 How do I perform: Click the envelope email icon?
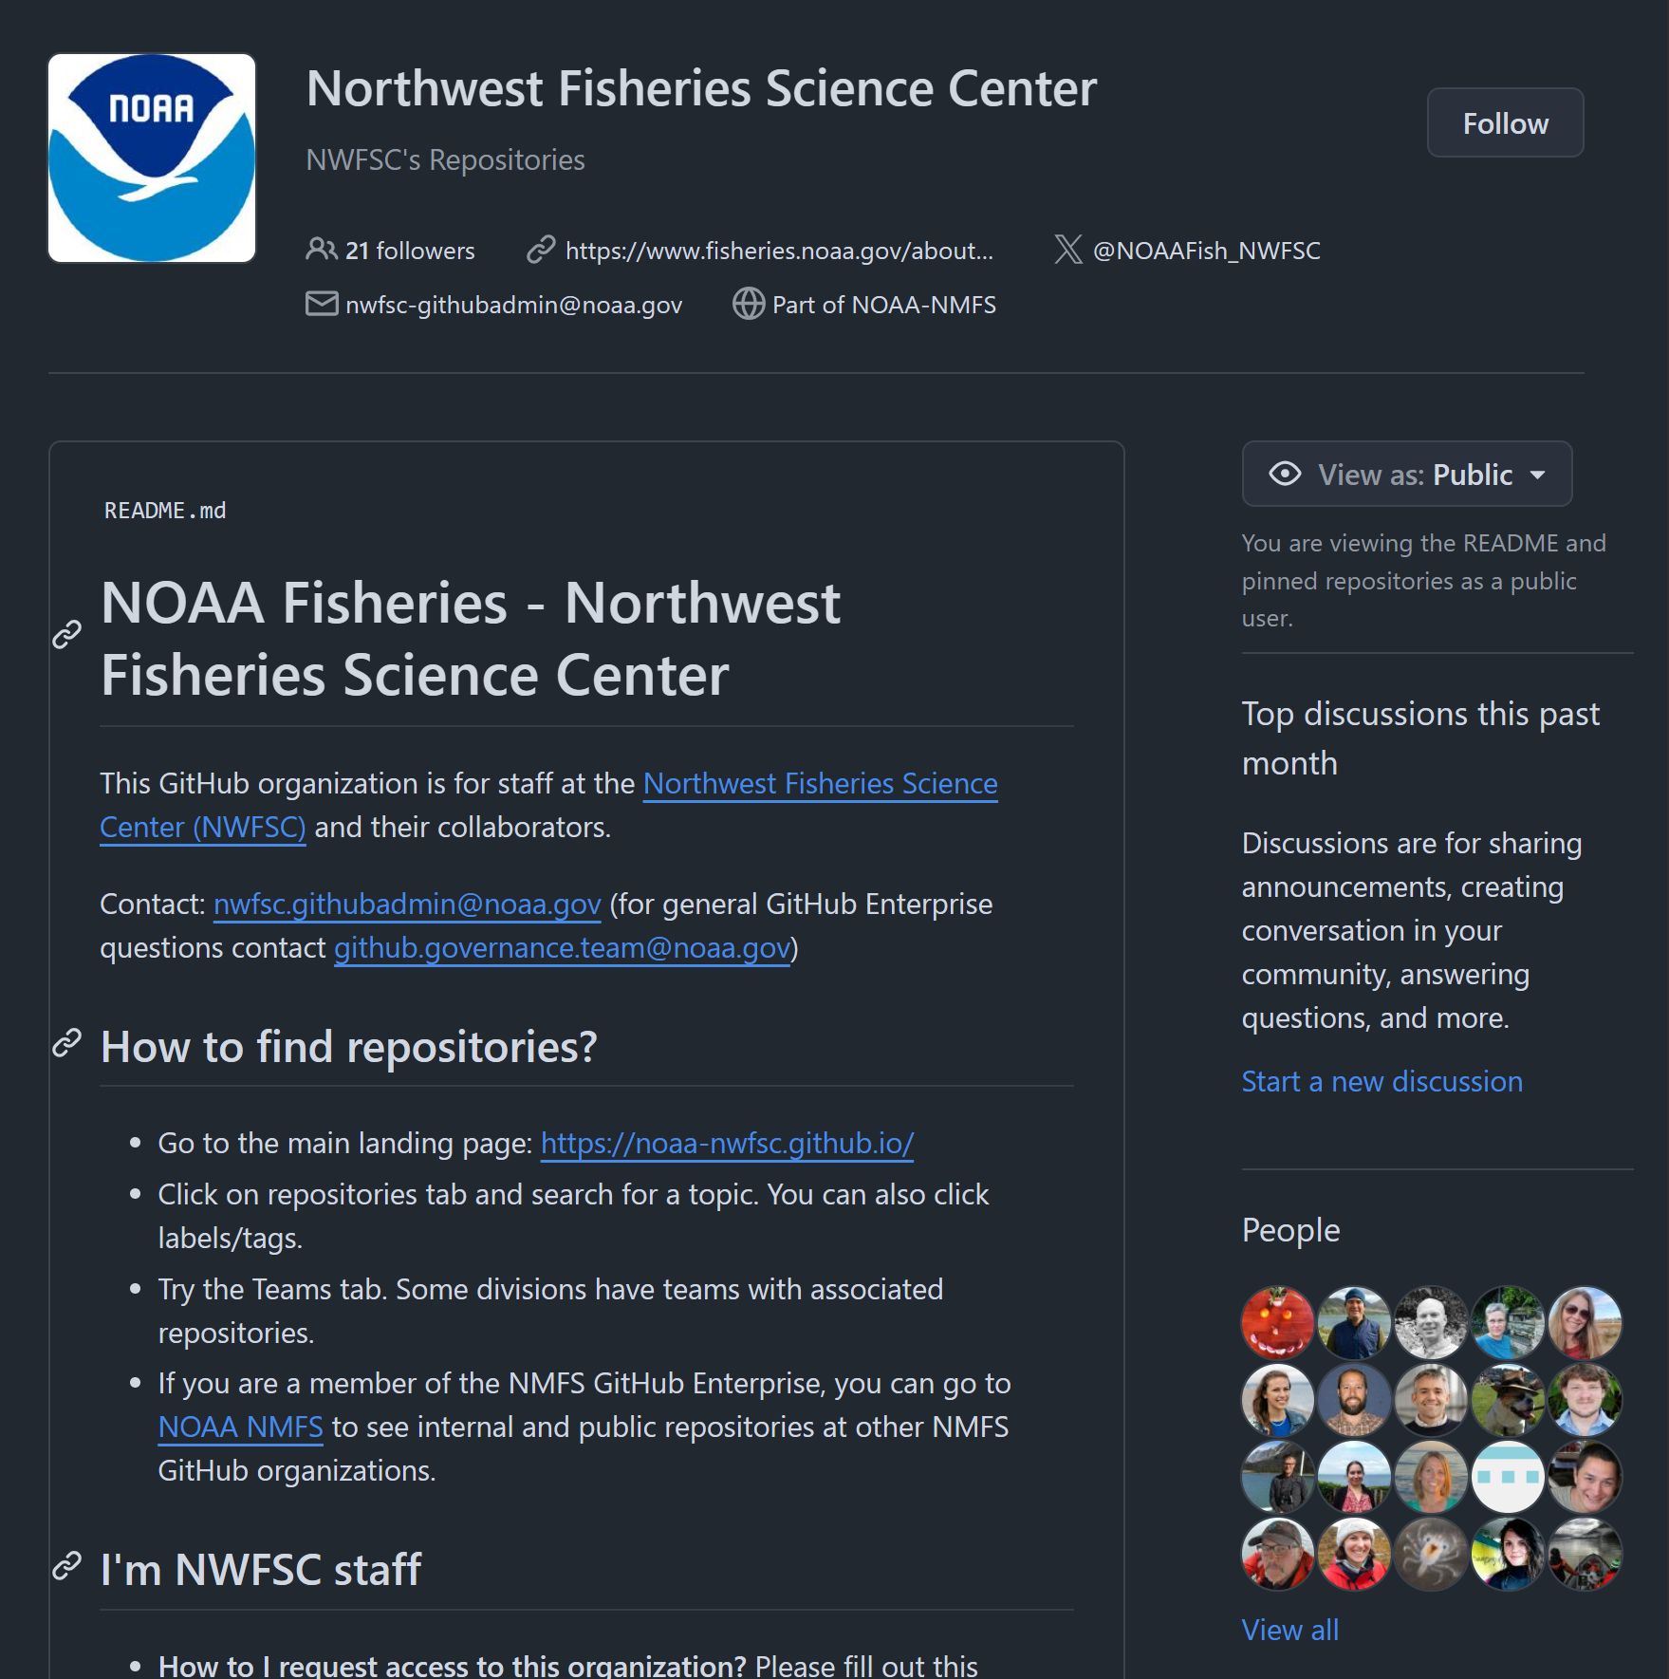322,304
